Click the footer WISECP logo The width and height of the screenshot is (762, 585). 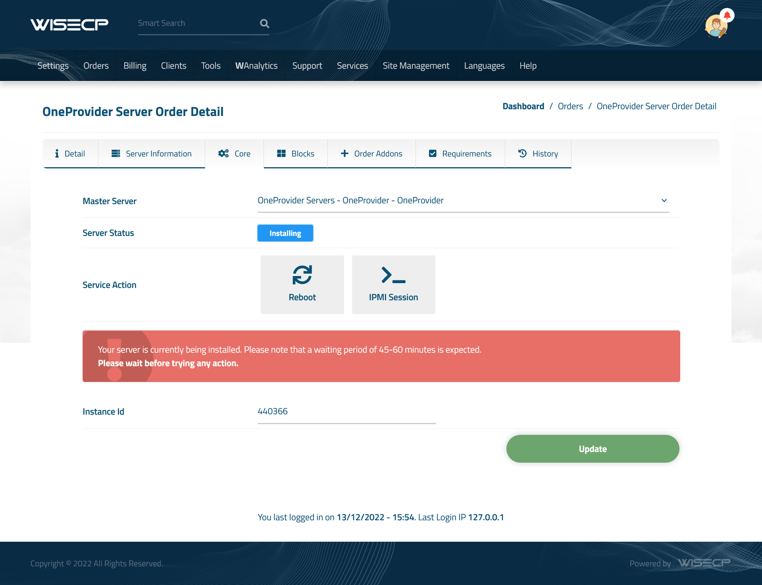point(704,563)
